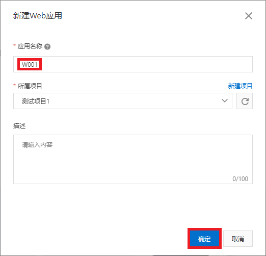Close the 新建Web应用 dialog with X

[x=249, y=16]
